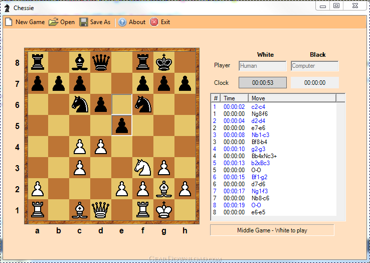Click the New Game page icon
The image size is (370, 263).
[x=9, y=22]
